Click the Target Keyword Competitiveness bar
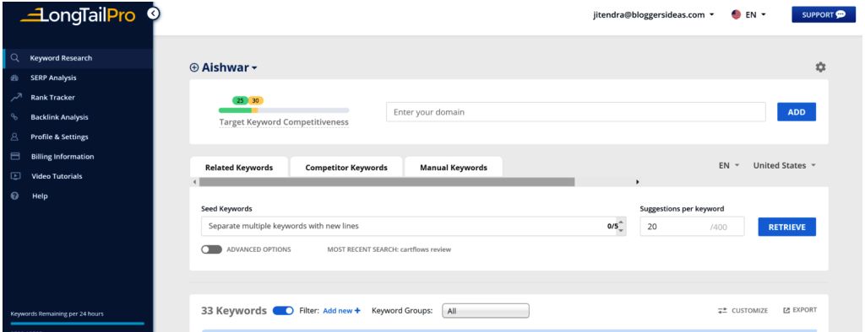The height and width of the screenshot is (332, 865). coord(284,110)
